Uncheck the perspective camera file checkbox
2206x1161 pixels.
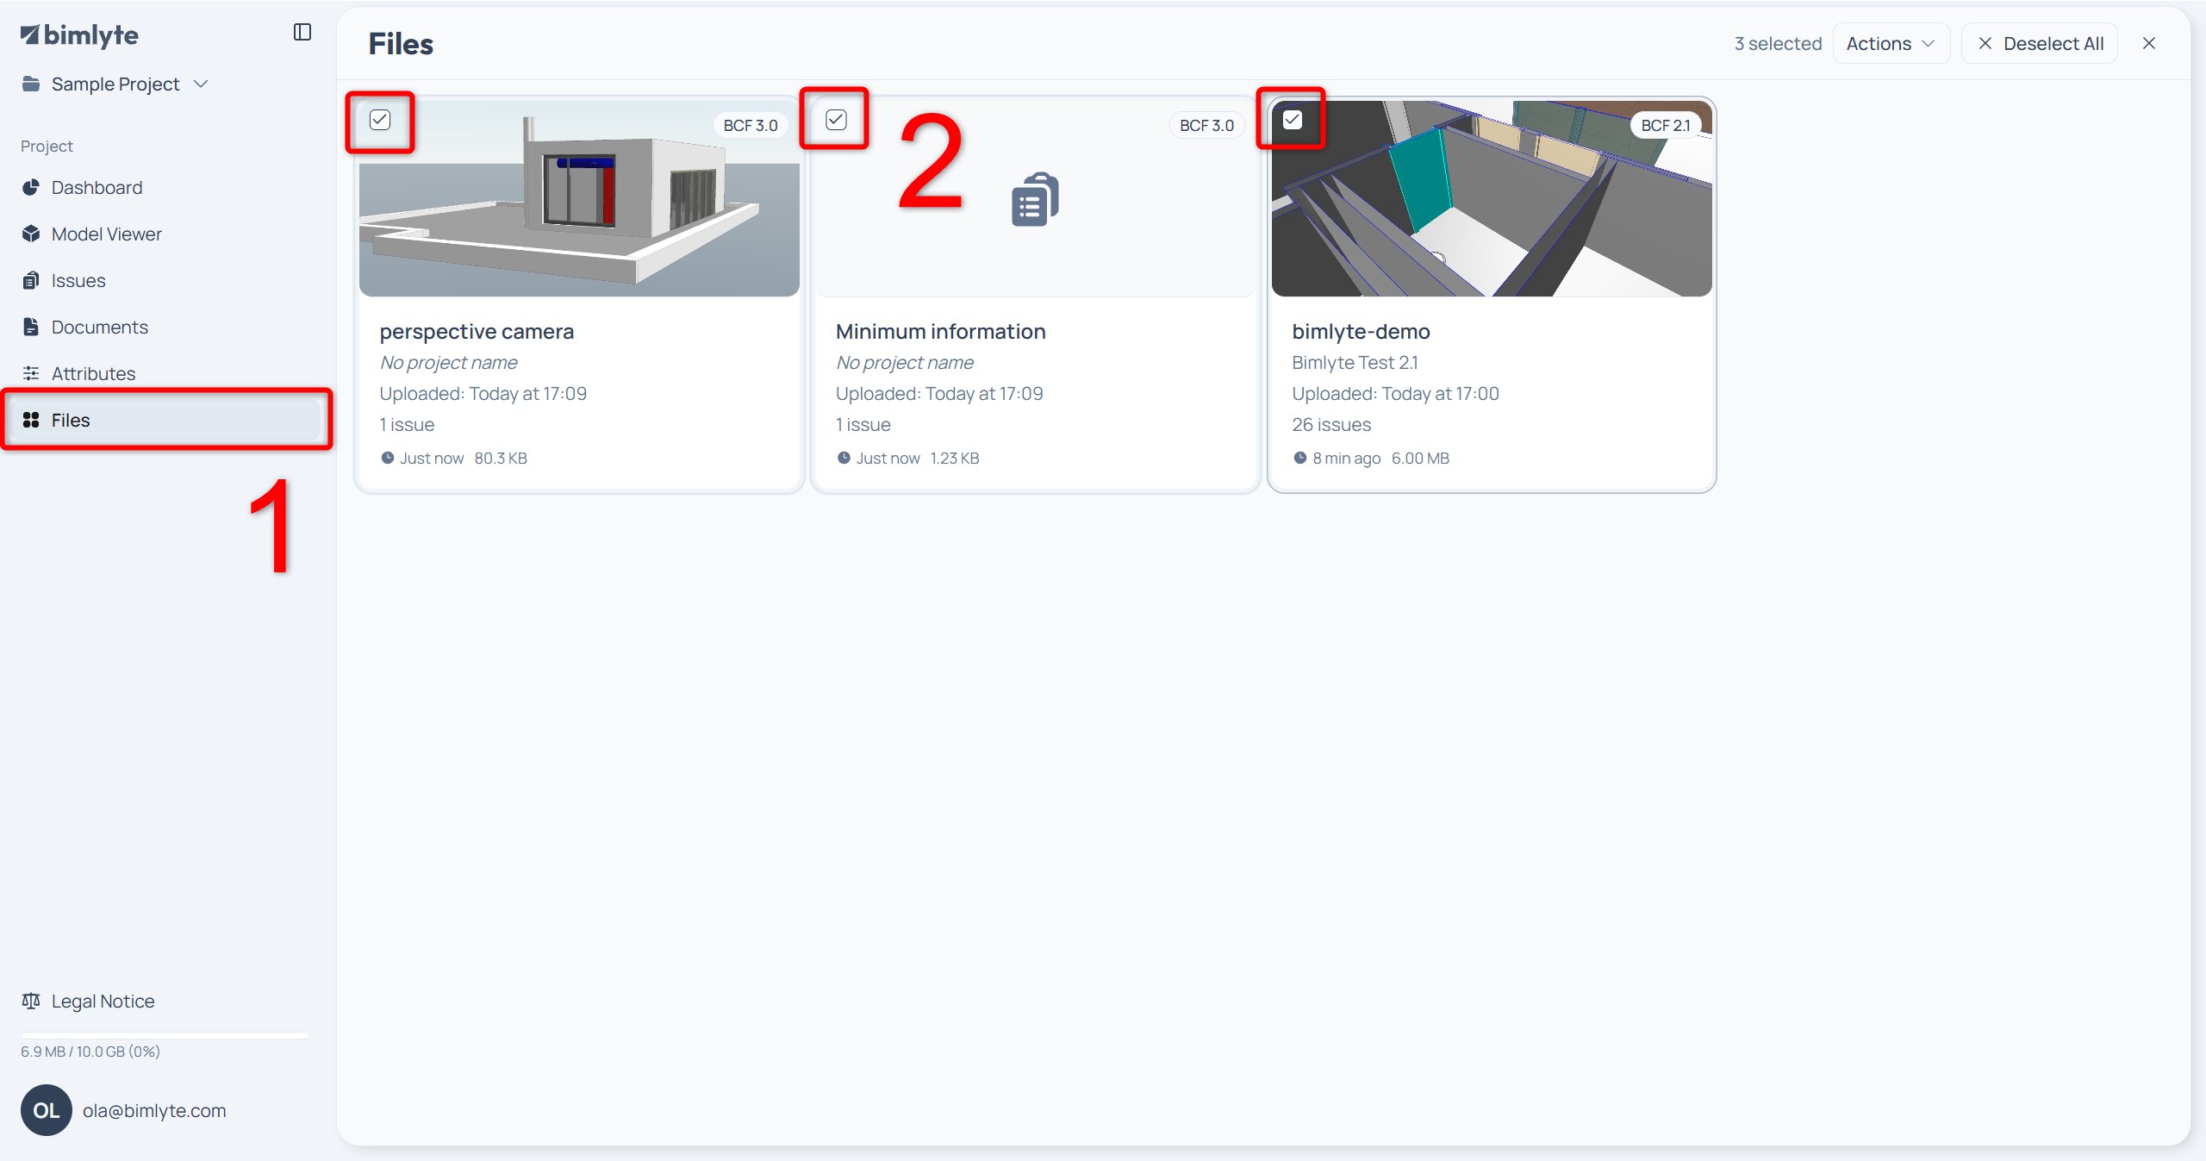pos(380,120)
